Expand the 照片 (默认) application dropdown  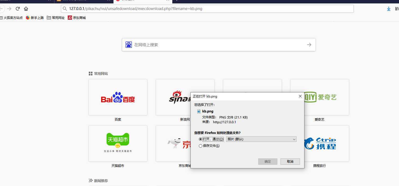(261, 139)
